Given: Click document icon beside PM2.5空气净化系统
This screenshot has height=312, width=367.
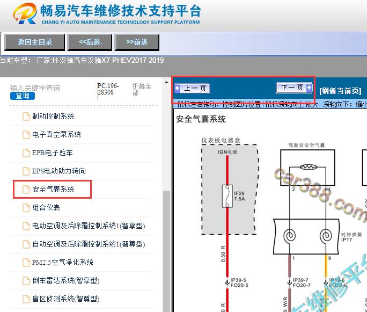Looking at the screenshot, I should [26, 263].
